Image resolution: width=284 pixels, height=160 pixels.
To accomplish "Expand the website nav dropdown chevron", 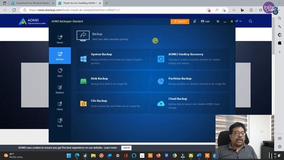I will [241, 21].
